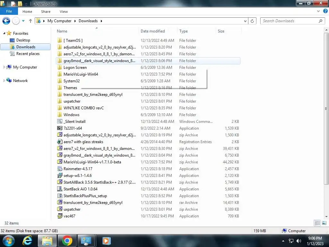329x247 pixels.
Task: Select the setup-w8.1-1.4.6 installer icon
Action: 60,175
